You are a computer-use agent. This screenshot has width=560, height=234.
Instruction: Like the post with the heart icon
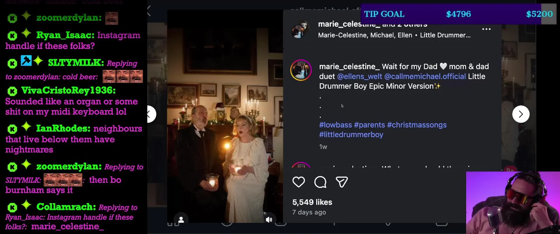[x=298, y=182]
